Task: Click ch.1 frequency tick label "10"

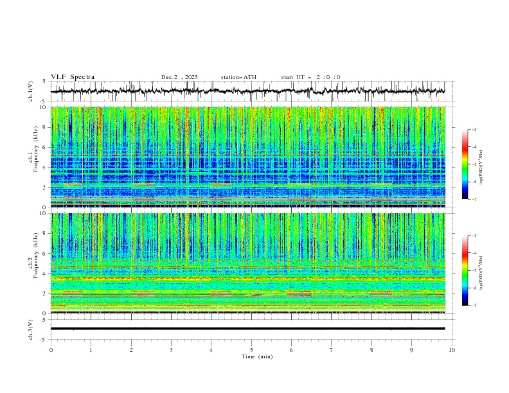Action: point(44,107)
